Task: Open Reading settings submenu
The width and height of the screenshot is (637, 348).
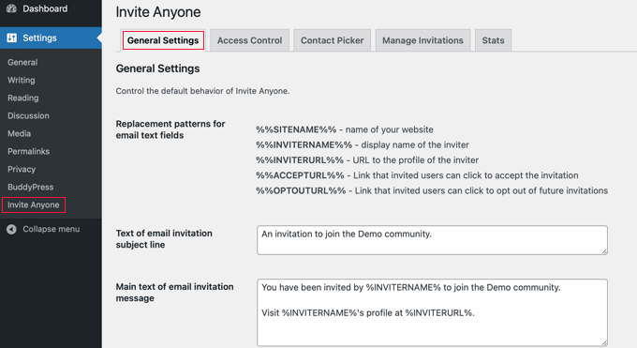Action: pos(23,98)
